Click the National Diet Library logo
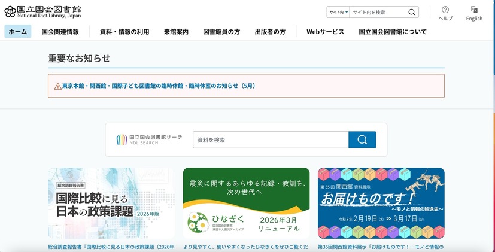The height and width of the screenshot is (252, 495). tap(42, 11)
